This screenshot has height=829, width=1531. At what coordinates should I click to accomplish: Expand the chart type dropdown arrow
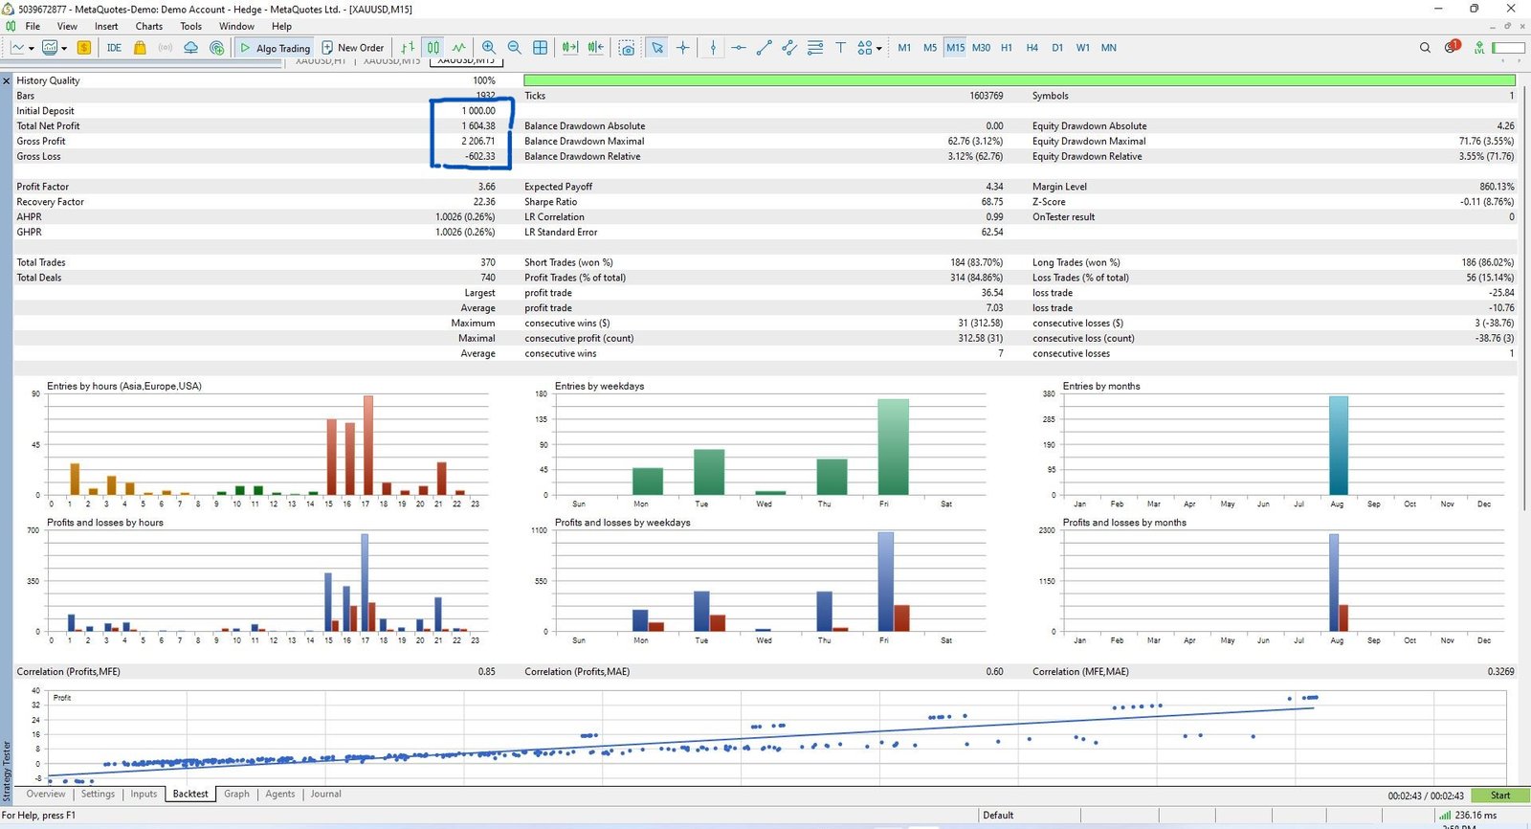(x=32, y=48)
